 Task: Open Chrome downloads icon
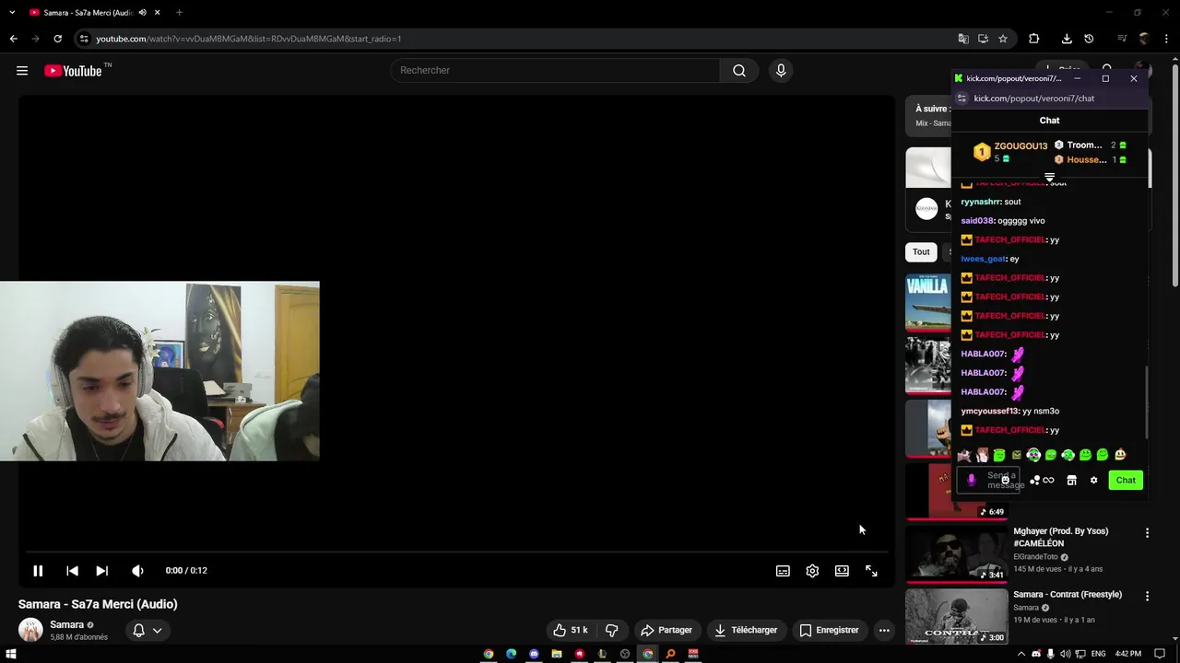[x=1067, y=39]
